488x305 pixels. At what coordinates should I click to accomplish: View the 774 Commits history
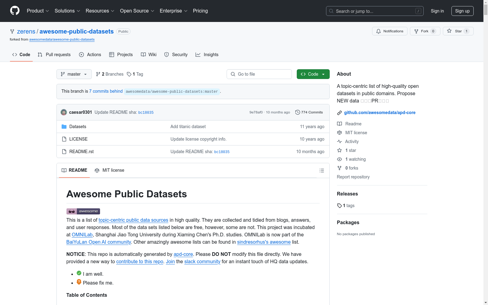pyautogui.click(x=309, y=112)
